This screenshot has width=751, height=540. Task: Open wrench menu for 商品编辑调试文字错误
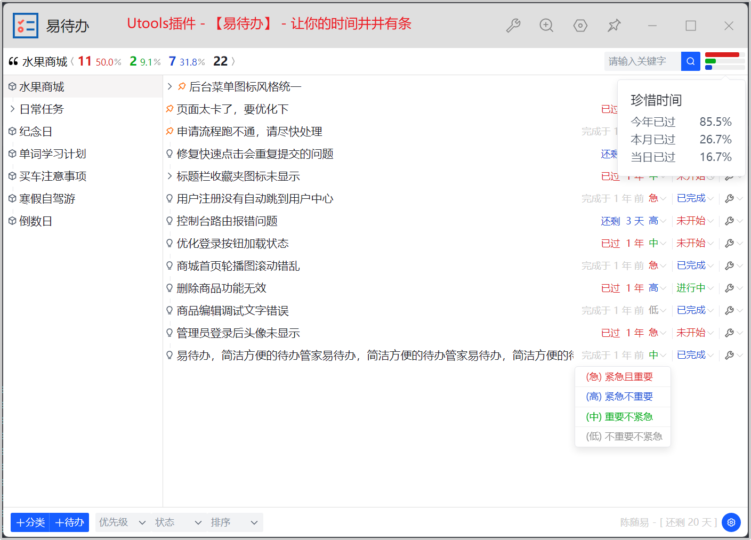734,310
